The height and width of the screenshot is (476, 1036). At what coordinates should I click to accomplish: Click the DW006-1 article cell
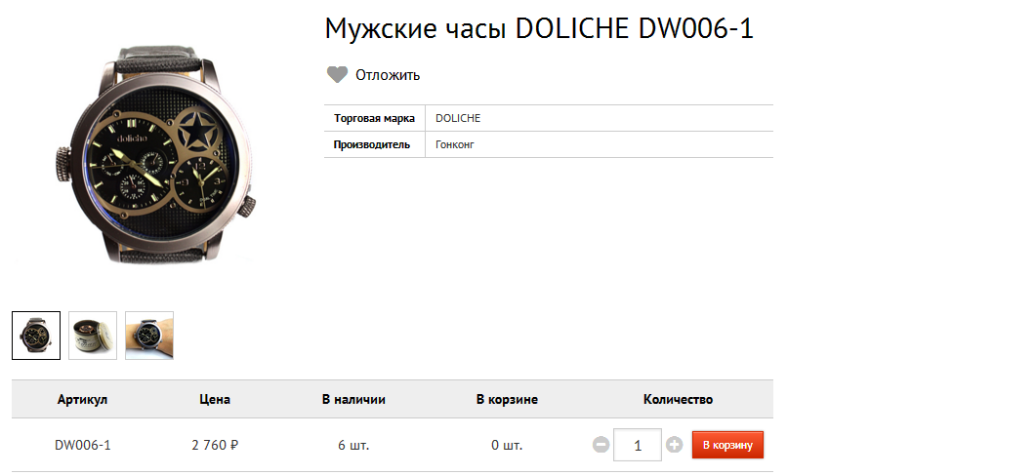pos(83,445)
